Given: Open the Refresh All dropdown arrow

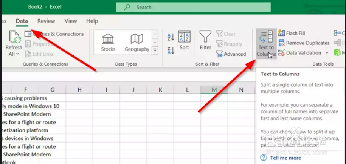Looking at the screenshot, I should 17,54.
